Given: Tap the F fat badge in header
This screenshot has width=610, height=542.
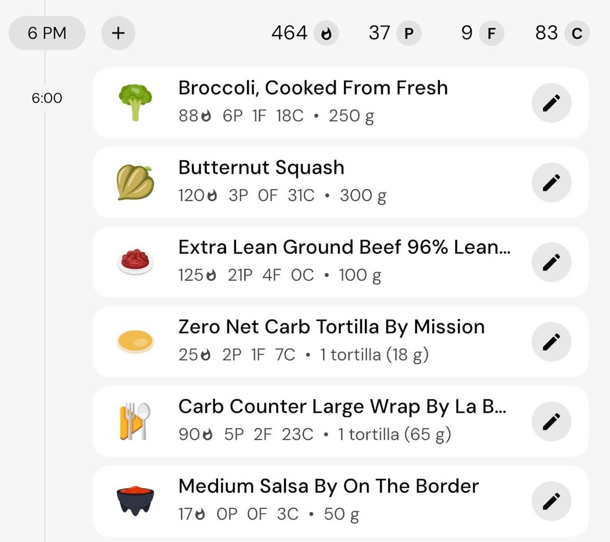Looking at the screenshot, I should (x=492, y=33).
